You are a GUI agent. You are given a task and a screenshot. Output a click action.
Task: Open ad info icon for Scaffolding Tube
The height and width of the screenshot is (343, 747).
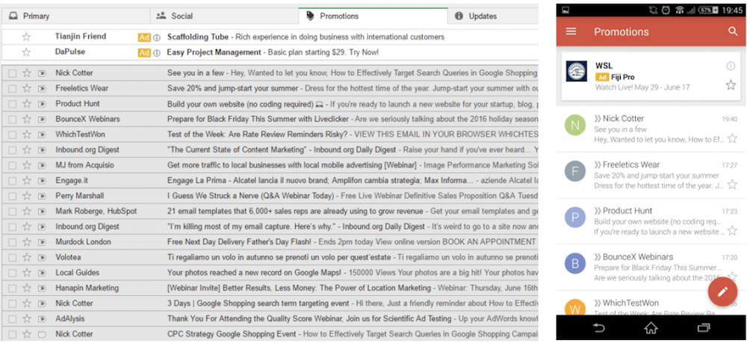(x=157, y=37)
